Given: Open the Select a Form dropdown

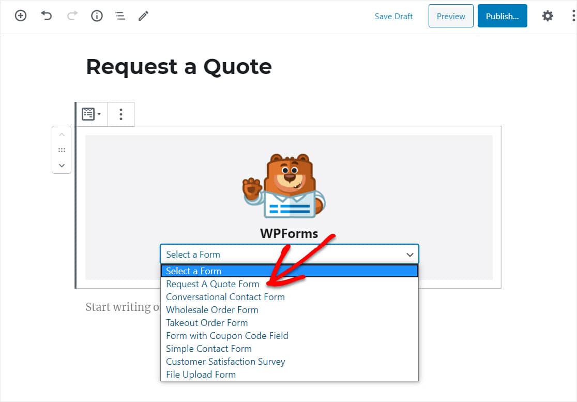Looking at the screenshot, I should click(289, 255).
